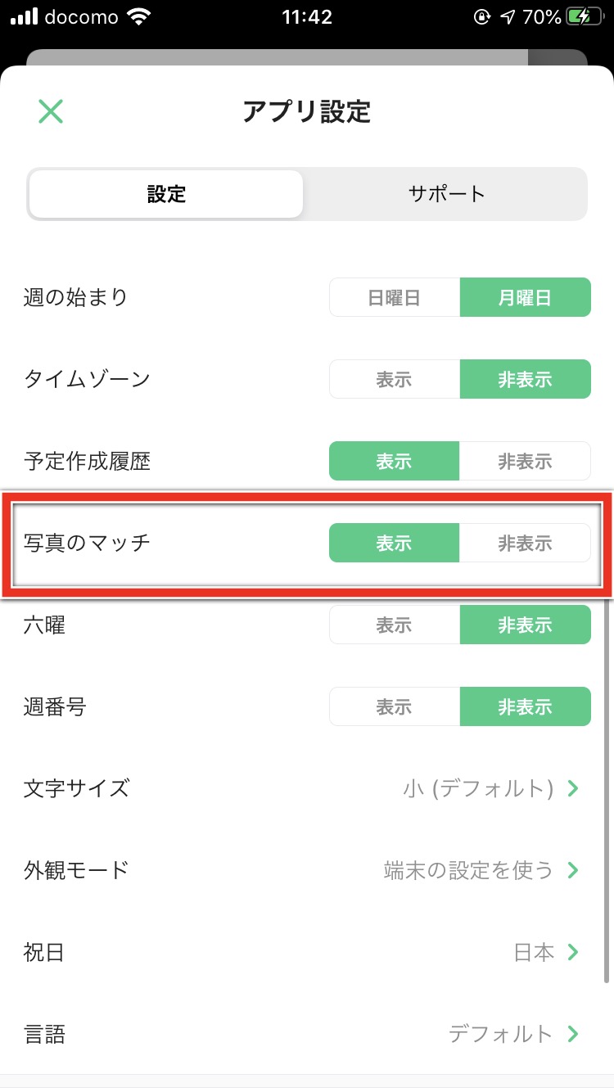
Task: Set 週の始まり to 日曜日
Action: 394,297
